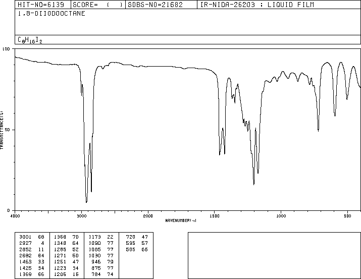Select peak table entry 1173
The image size is (361, 279).
point(94,237)
